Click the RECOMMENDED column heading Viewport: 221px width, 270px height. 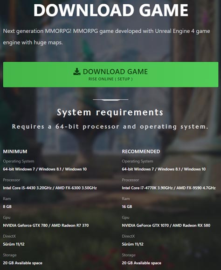click(x=141, y=152)
